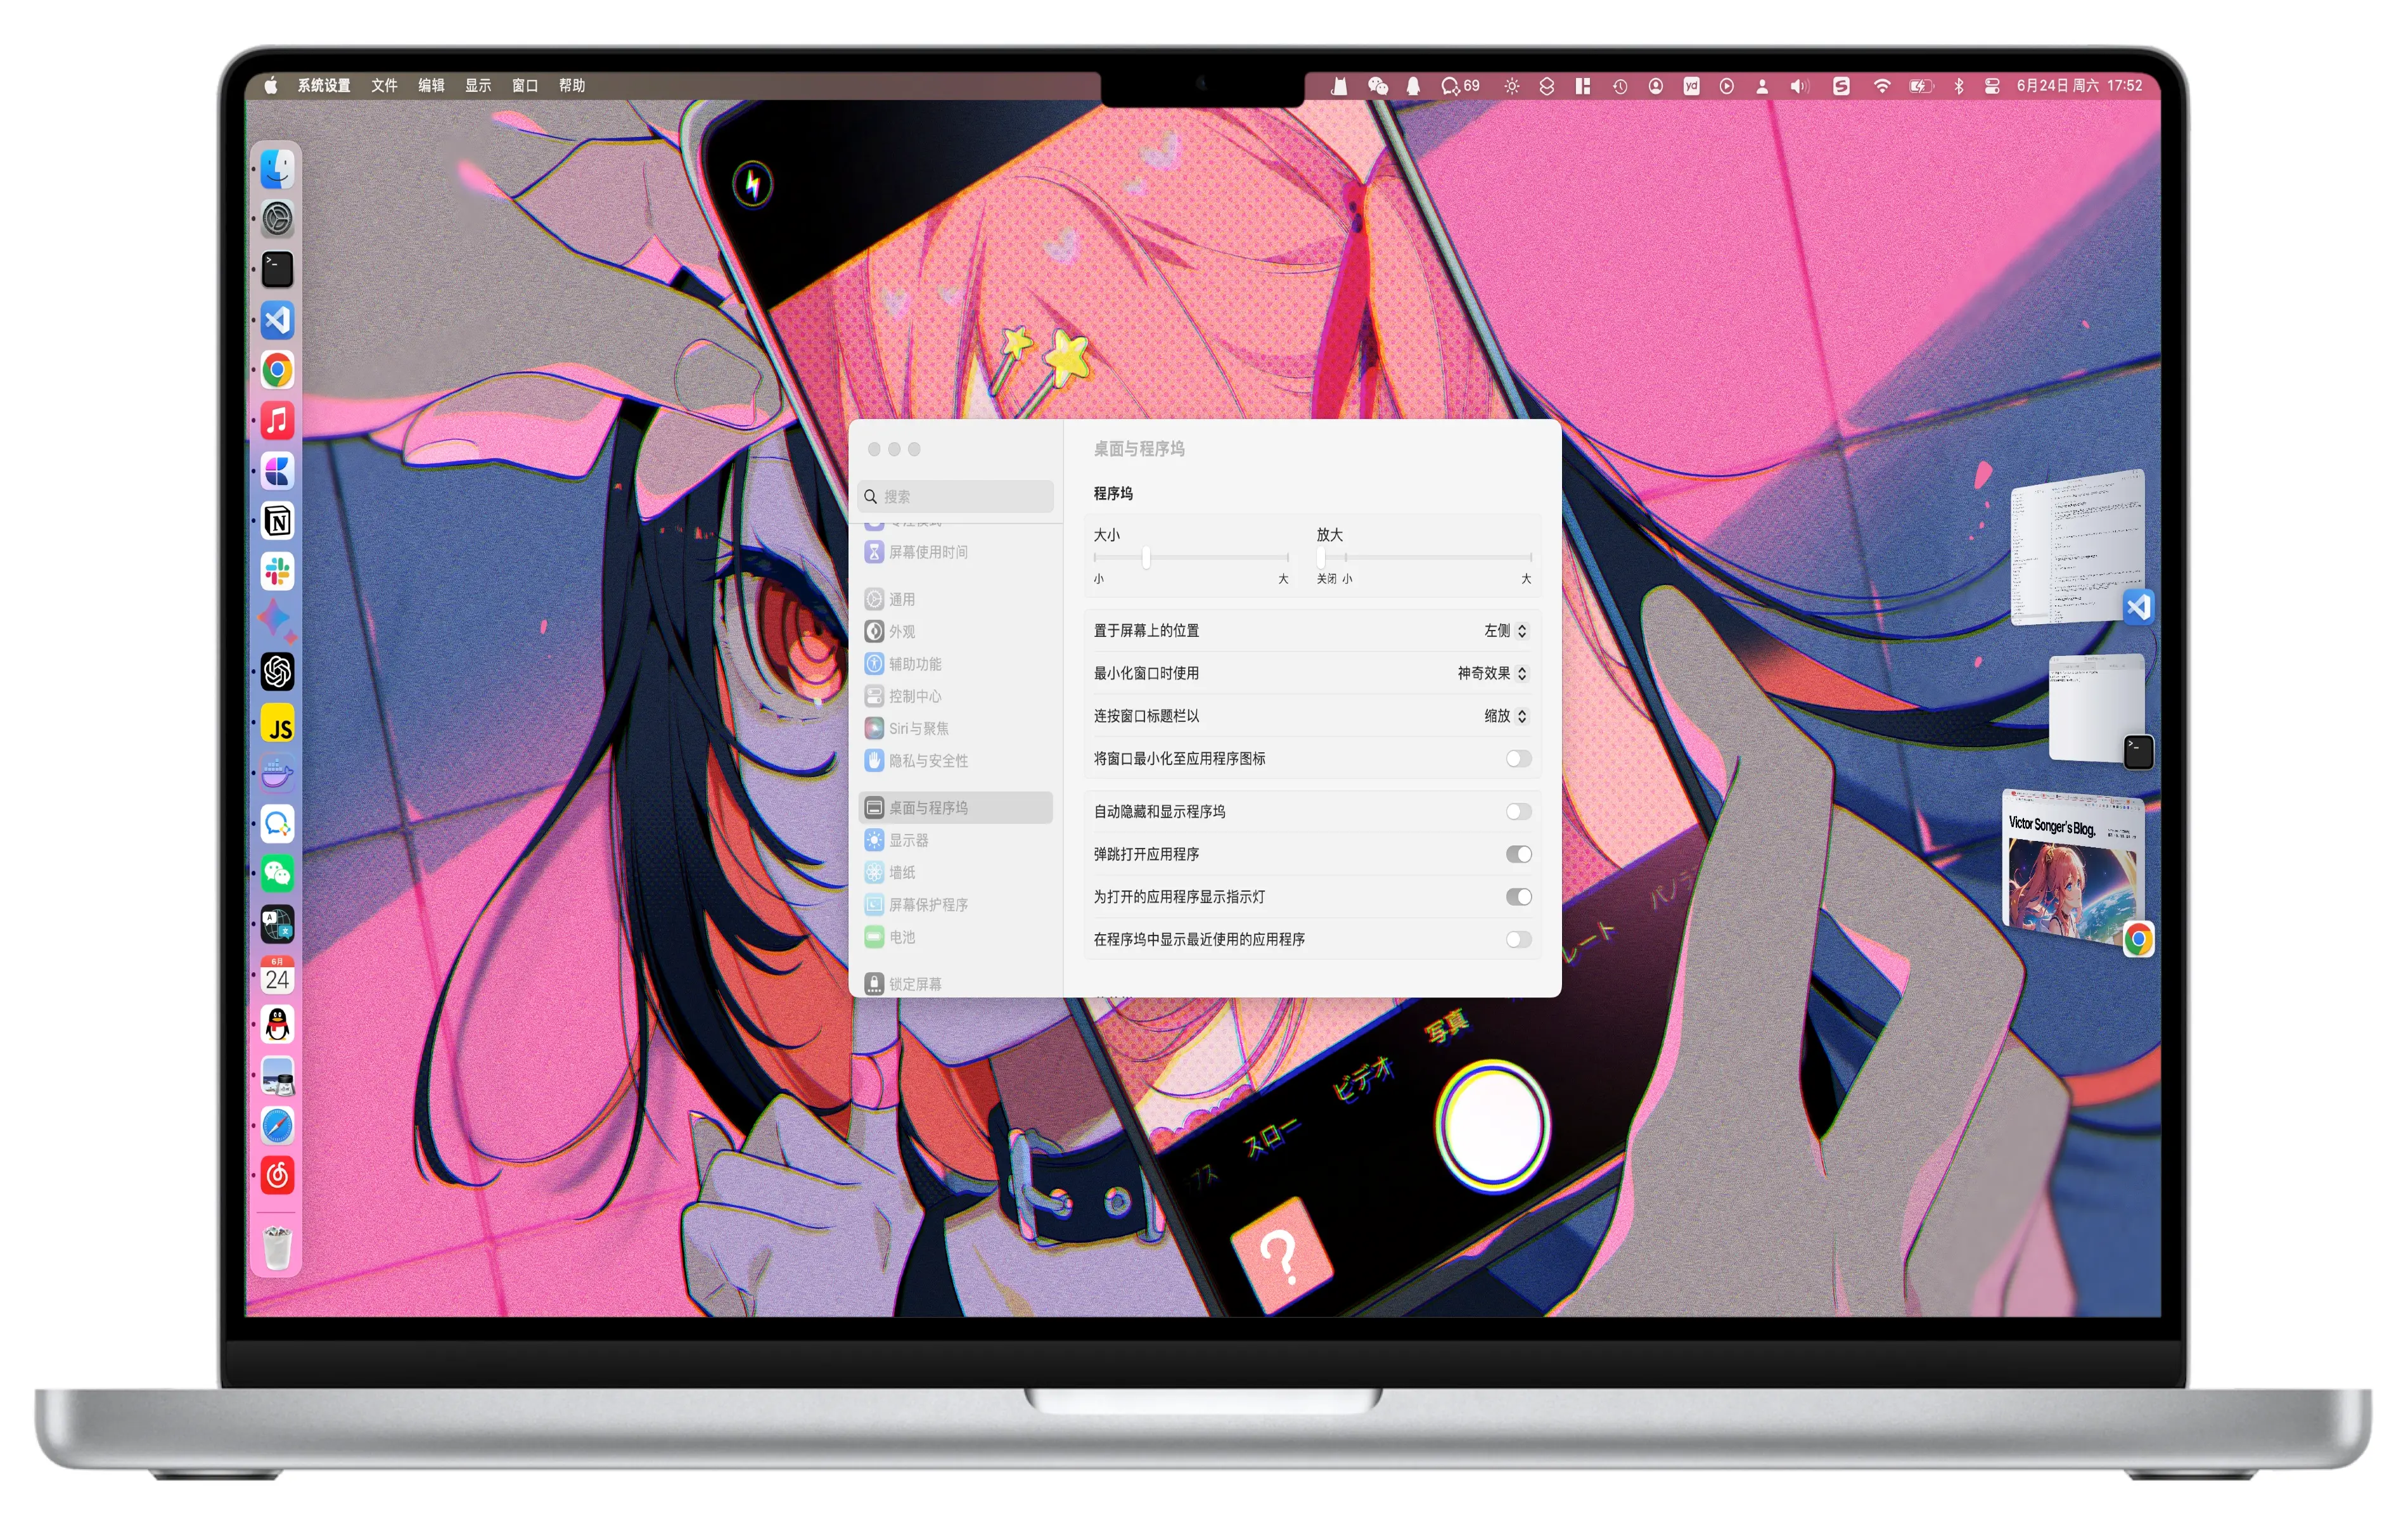Image resolution: width=2408 pixels, height=1521 pixels.
Task: Click the battery icon in menu bar
Action: (1920, 86)
